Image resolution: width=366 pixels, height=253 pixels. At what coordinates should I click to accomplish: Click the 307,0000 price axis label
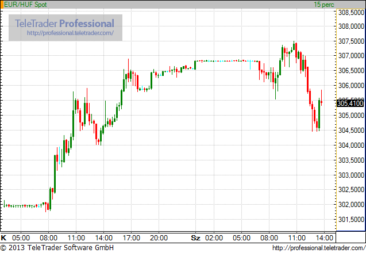[351, 56]
